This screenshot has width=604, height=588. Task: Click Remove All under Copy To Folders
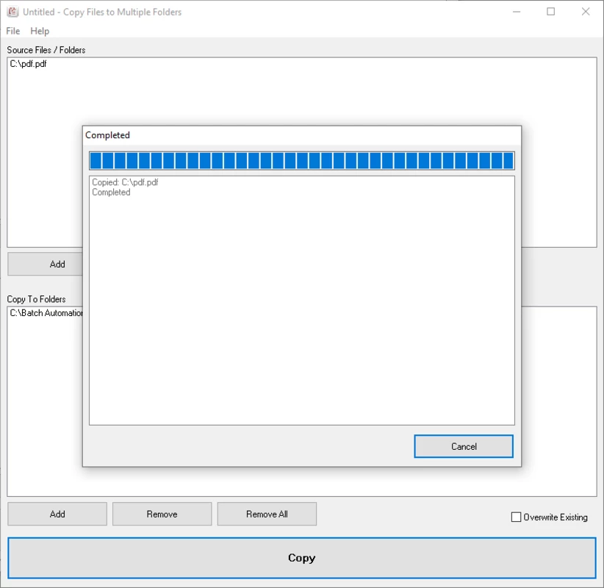pos(267,514)
